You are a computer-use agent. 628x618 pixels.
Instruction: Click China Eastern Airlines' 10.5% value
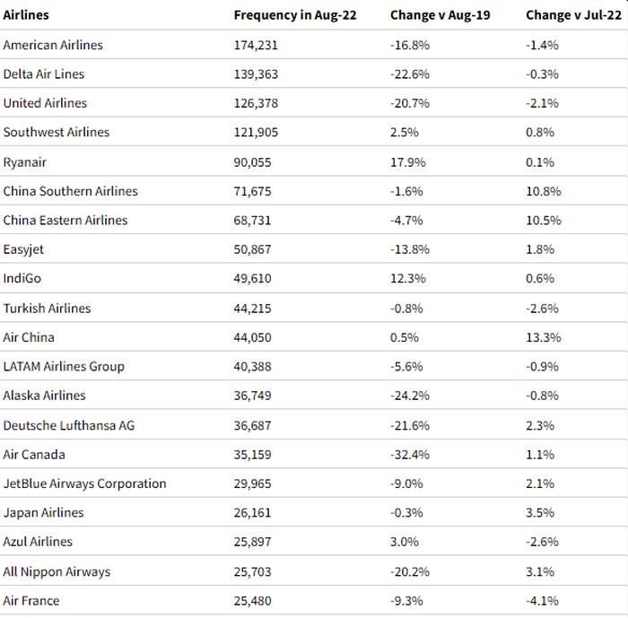click(x=544, y=221)
